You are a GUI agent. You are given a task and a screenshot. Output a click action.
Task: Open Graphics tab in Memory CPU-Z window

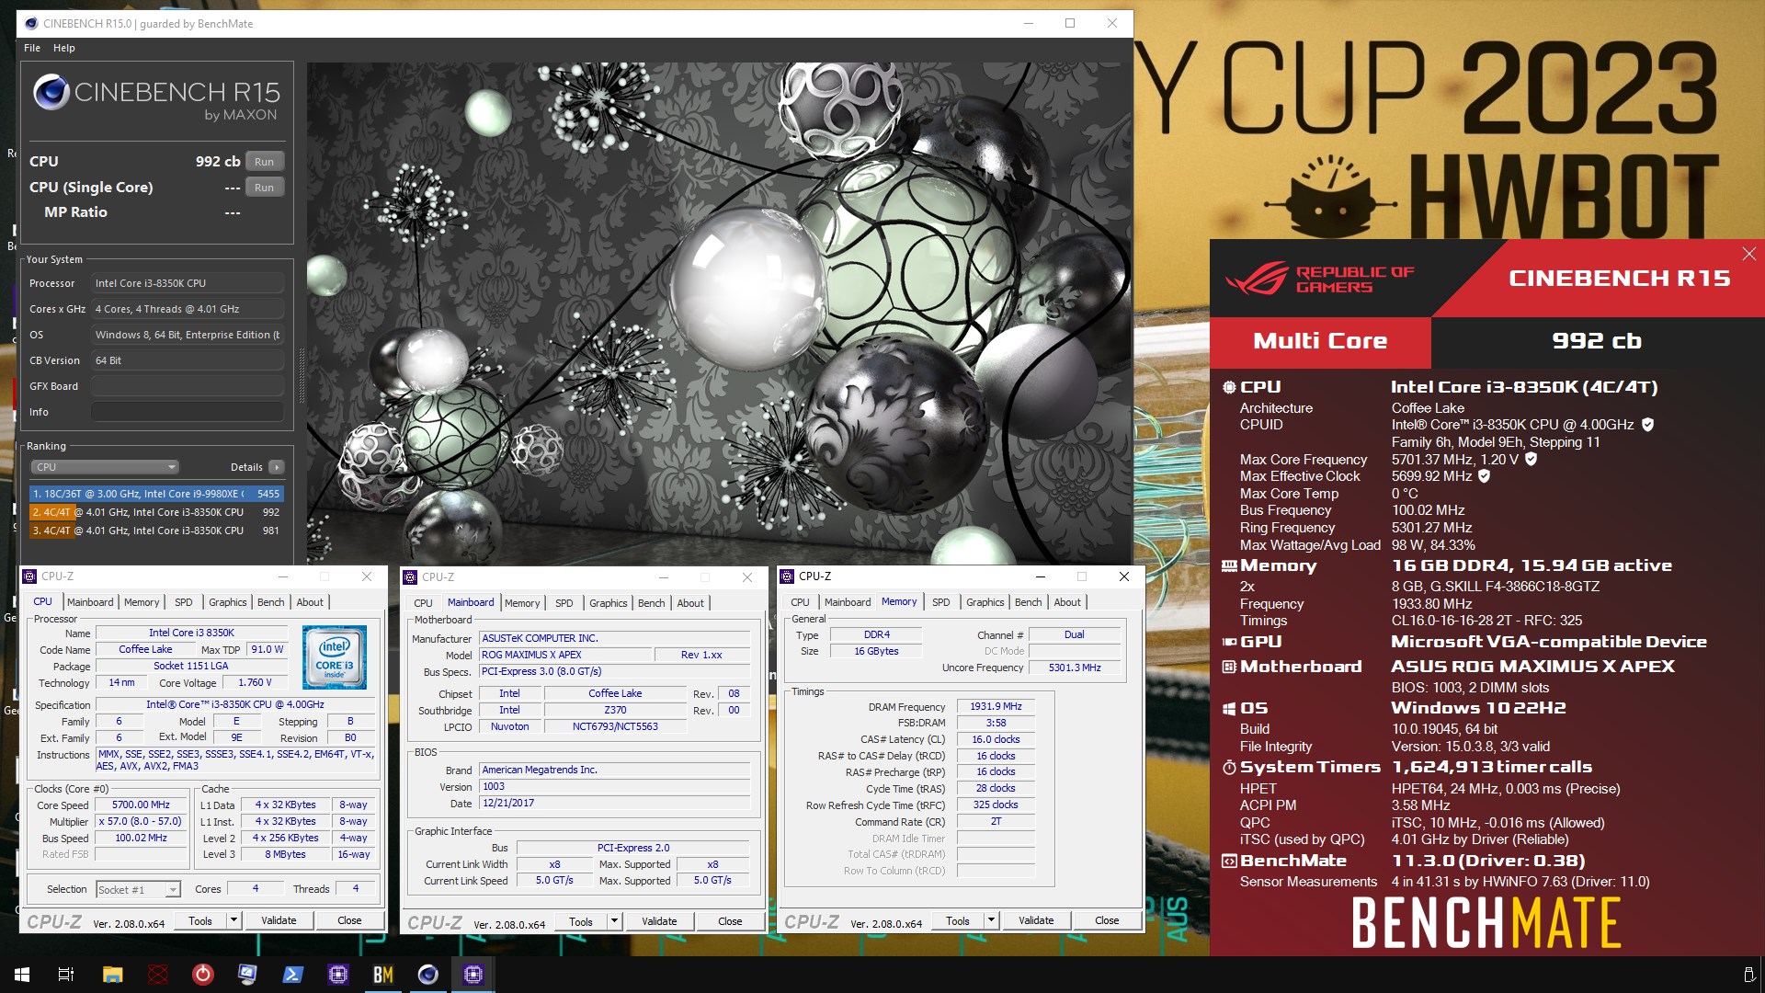click(x=985, y=602)
